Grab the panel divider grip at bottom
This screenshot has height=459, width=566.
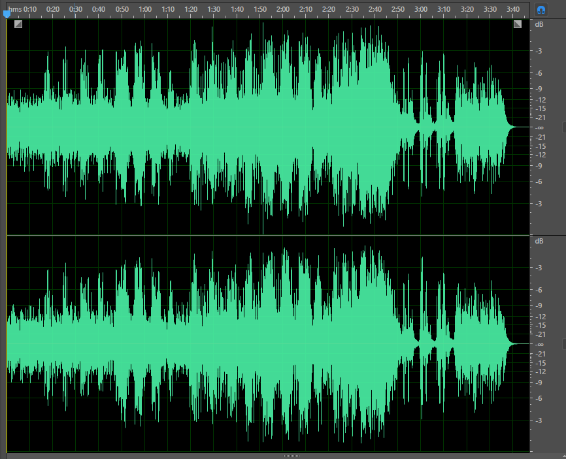coord(291,456)
